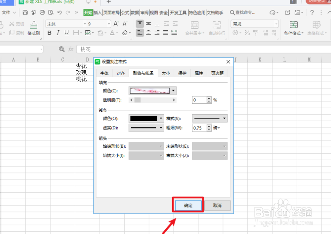Open the 视图 ribbon tab
The width and height of the screenshot is (331, 234).
pyautogui.click(x=154, y=13)
